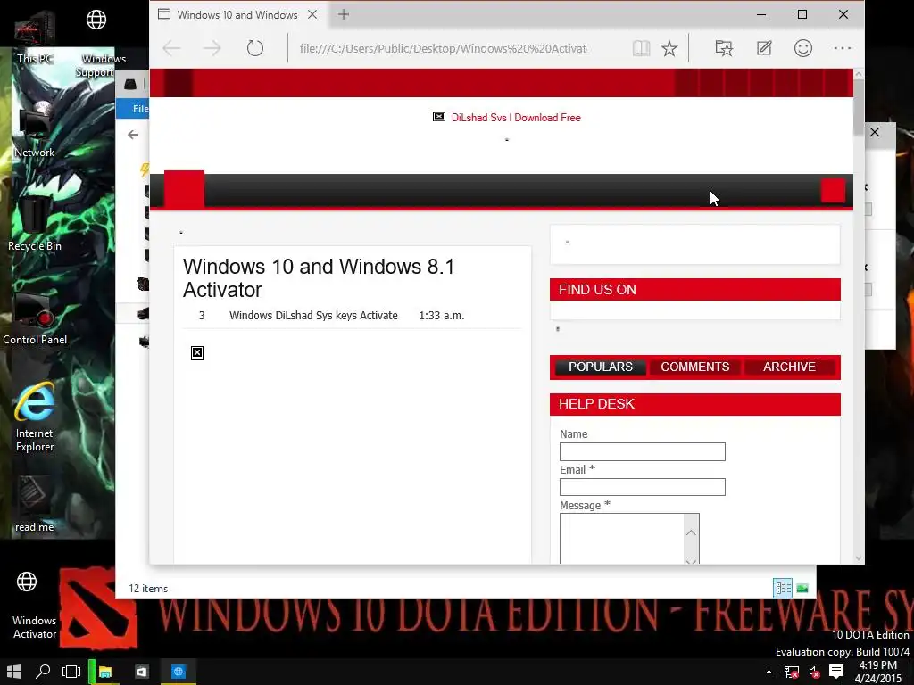Viewport: 914px width, 685px height.
Task: Open the Hub favorites list icon
Action: 724,48
